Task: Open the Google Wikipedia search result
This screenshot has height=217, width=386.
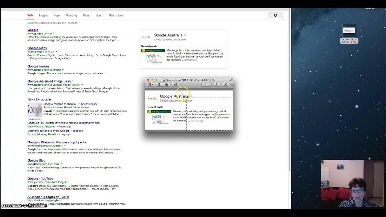Action: pos(57,142)
